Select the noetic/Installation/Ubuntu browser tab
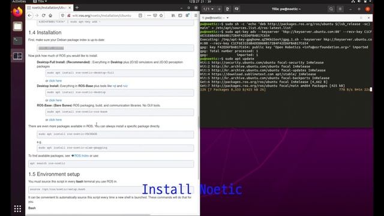The image size is (384, 216). click(x=49, y=8)
